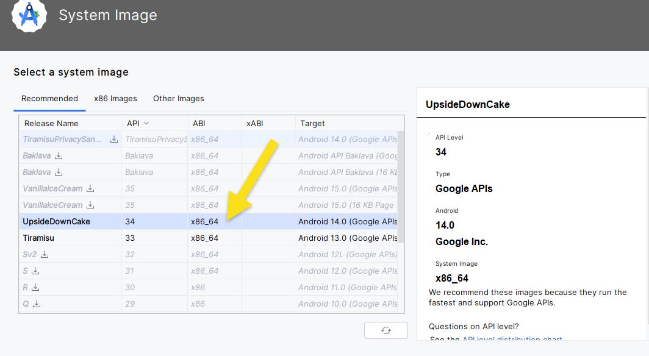Download Baklava image with 16 KB target
Viewport: 649px width, 356px height.
point(59,173)
